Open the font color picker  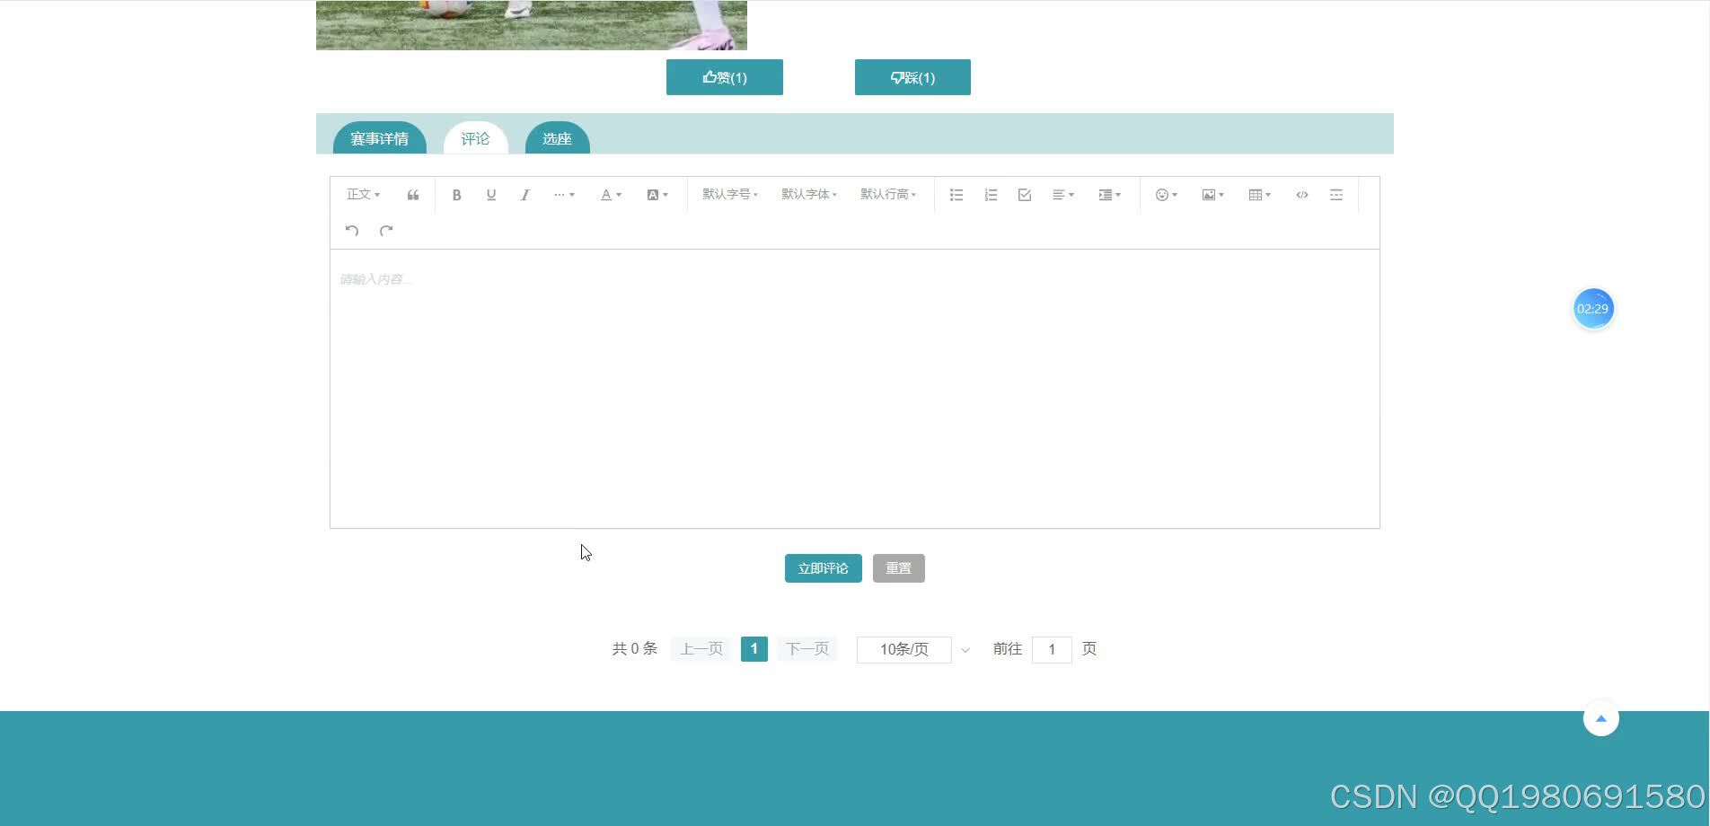pos(611,195)
